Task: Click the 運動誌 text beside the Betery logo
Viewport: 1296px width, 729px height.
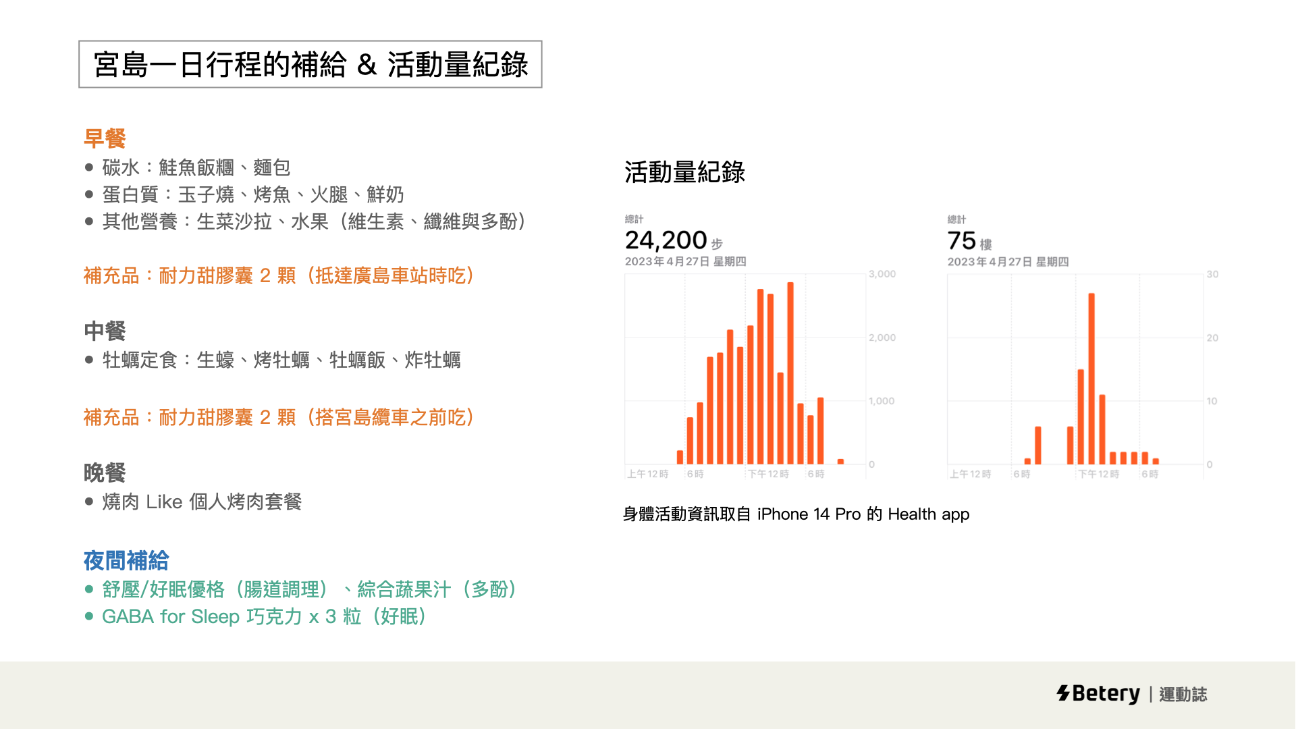Action: tap(1183, 694)
